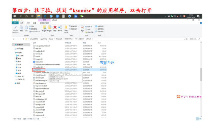Viewport: 214px width, 125px height.
Task: Click the Pin to Quick access ribbon icon
Action: click(x=15, y=28)
